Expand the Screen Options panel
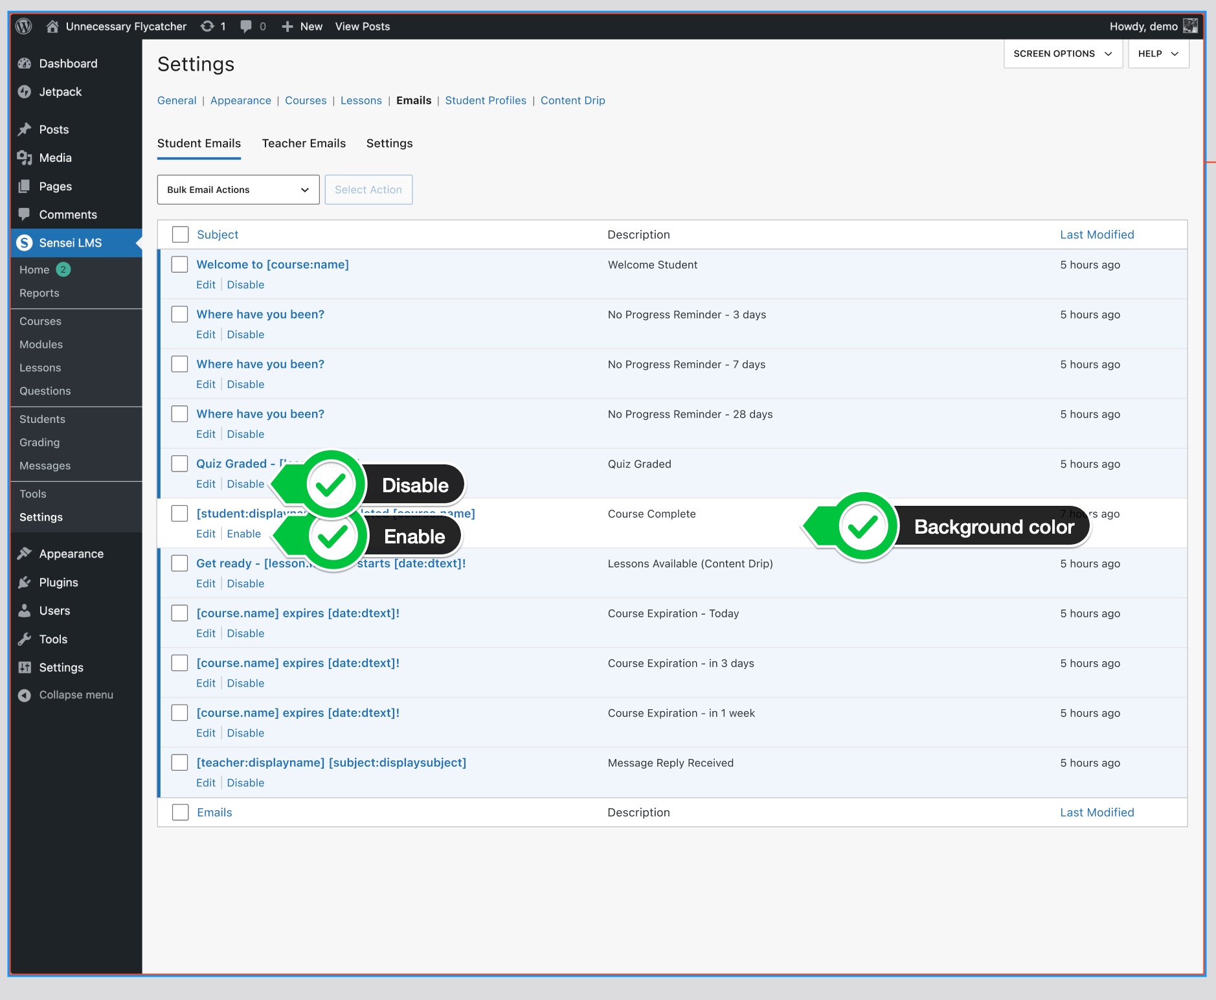 [x=1062, y=54]
